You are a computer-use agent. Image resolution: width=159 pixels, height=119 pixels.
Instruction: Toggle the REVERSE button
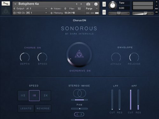pos(43,108)
